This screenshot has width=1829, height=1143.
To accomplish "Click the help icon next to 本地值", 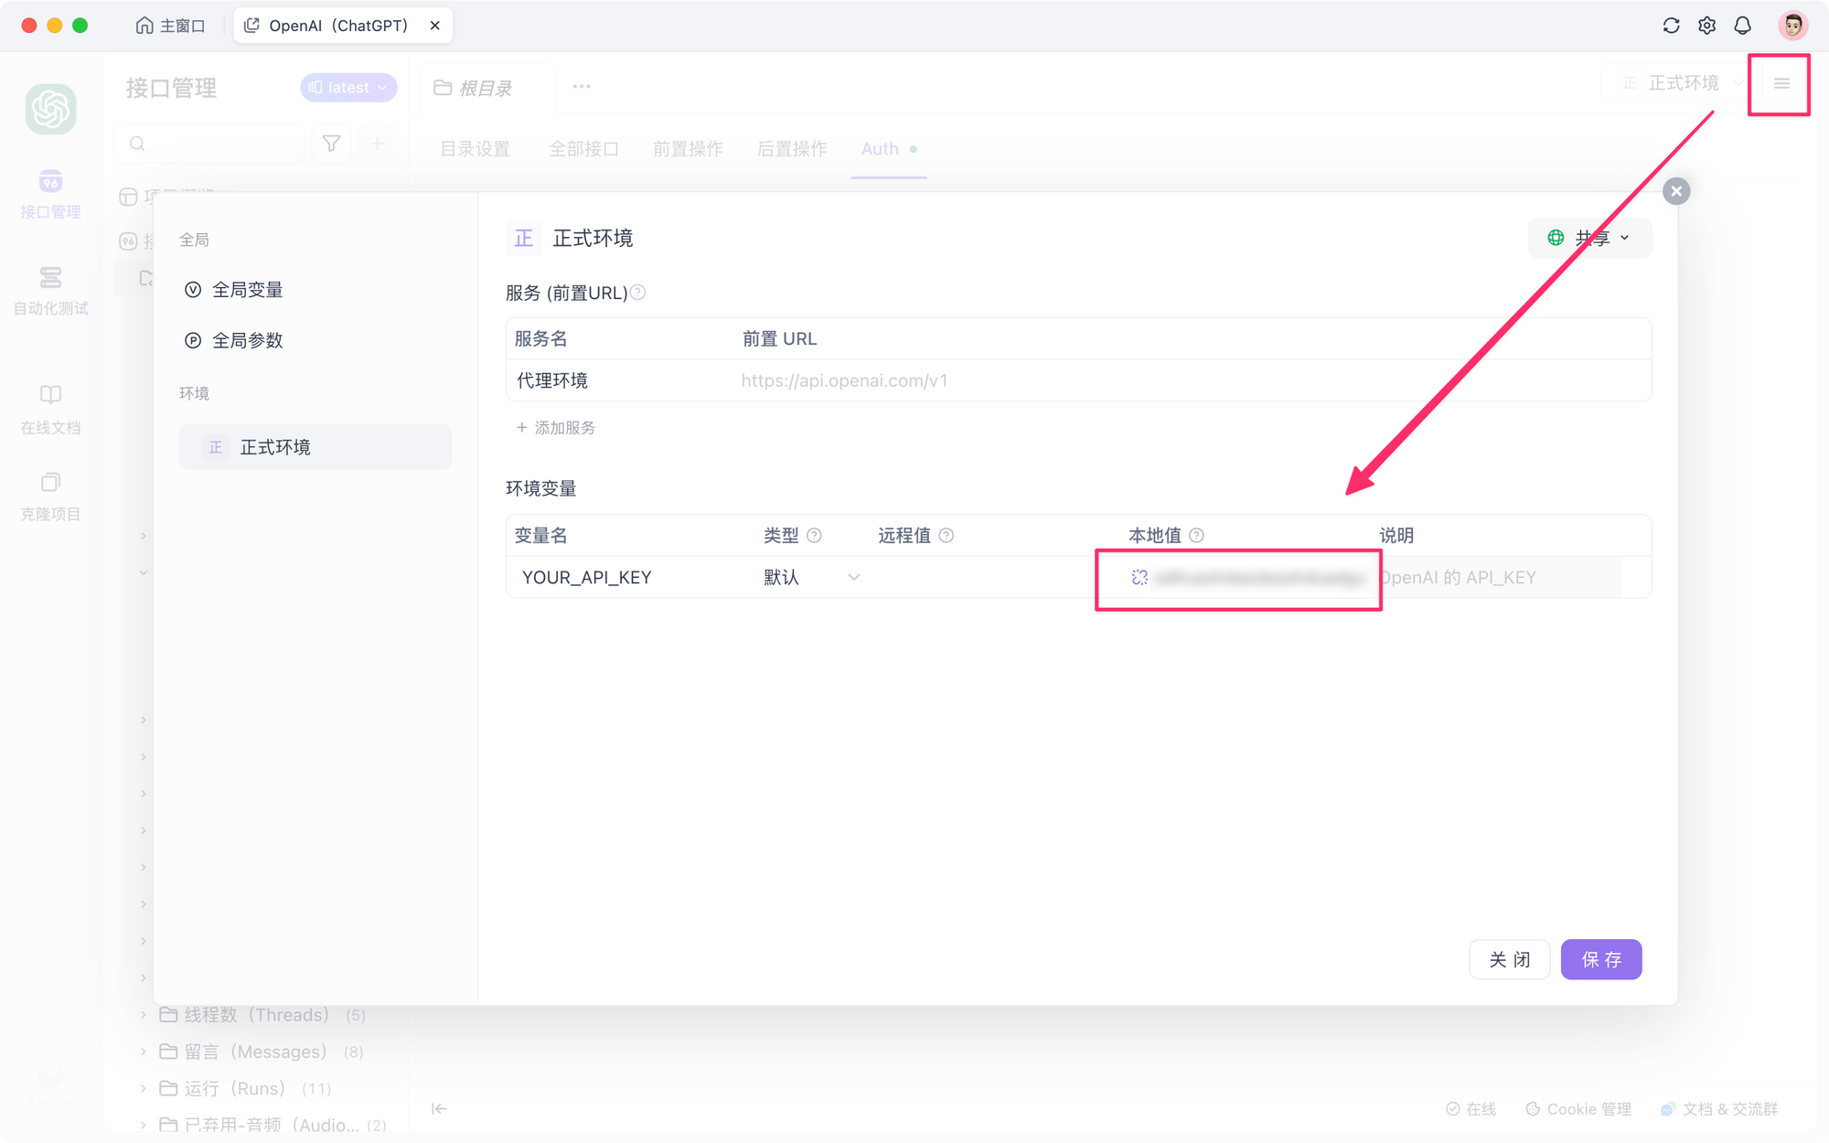I will pyautogui.click(x=1196, y=536).
